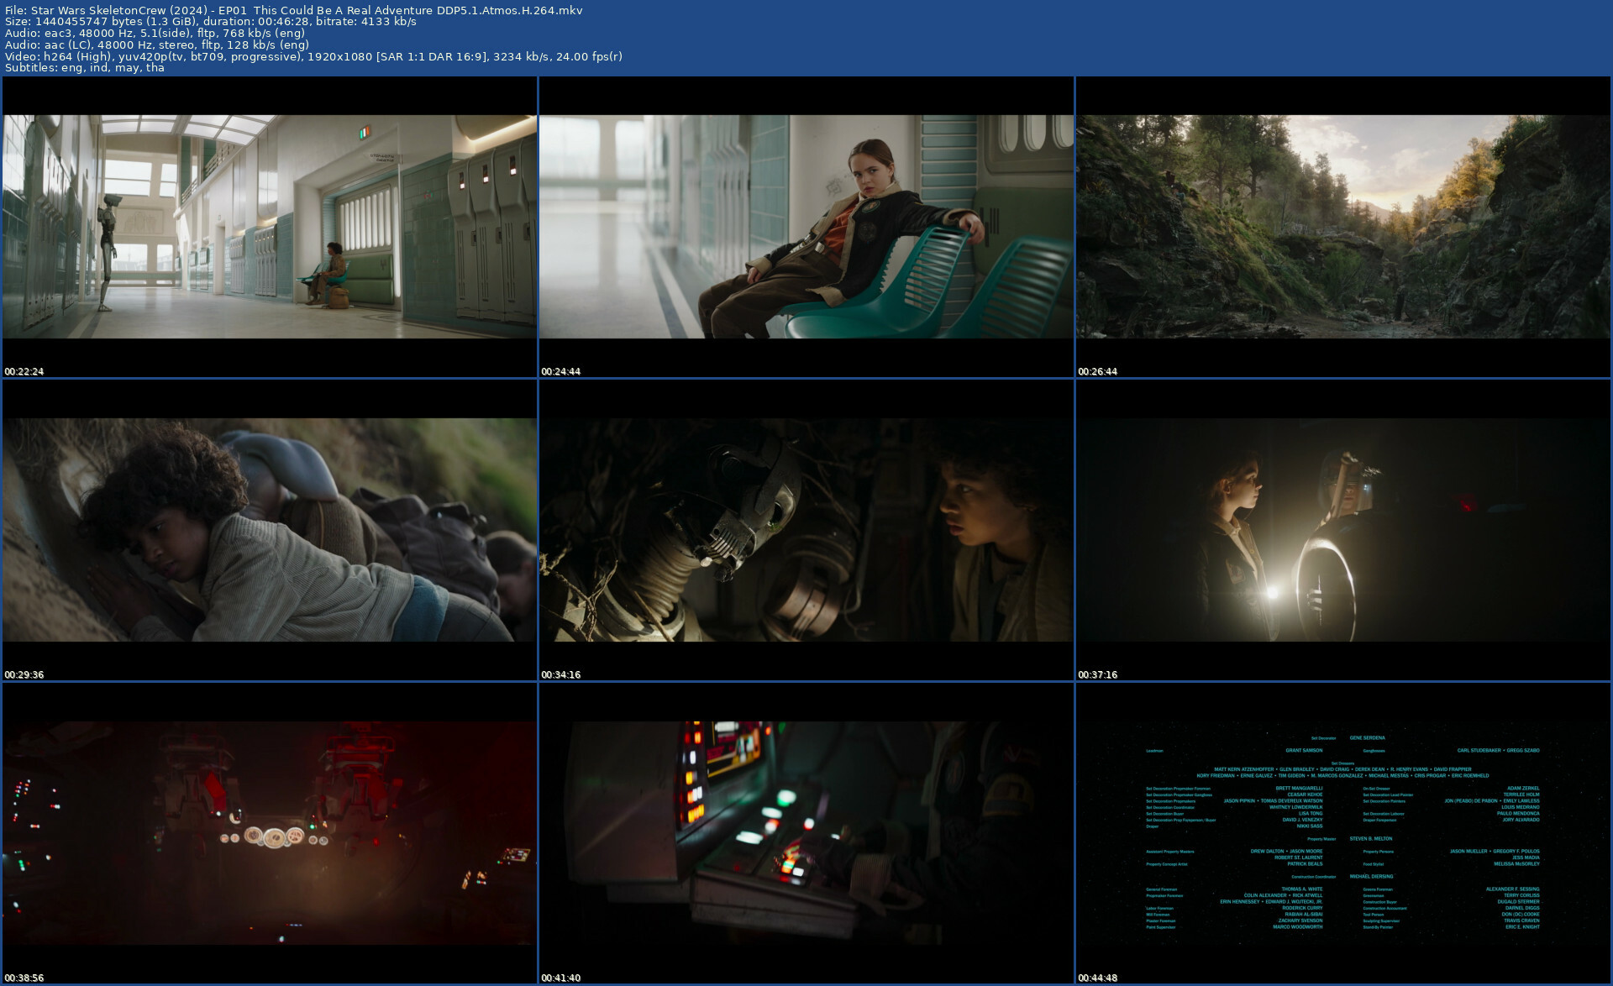Click the 00:38:56 timestamp label
The width and height of the screenshot is (1613, 986).
(24, 978)
